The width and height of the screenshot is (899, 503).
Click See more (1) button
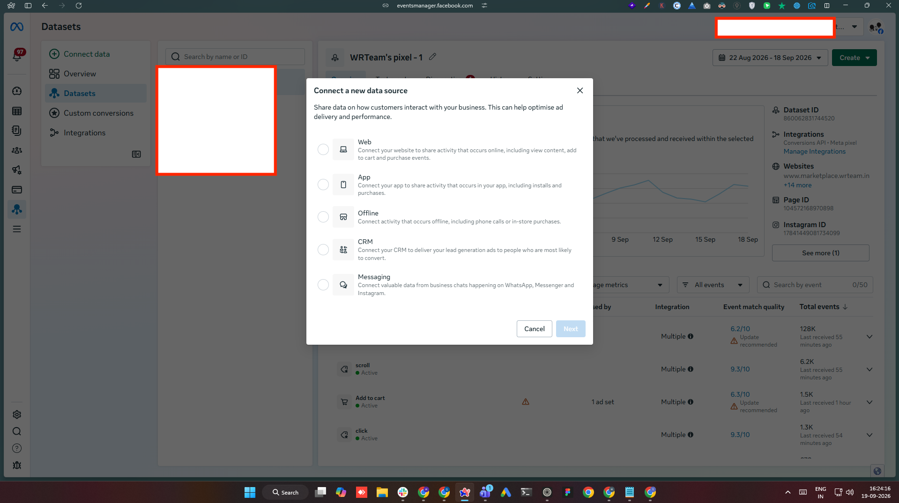click(x=820, y=253)
